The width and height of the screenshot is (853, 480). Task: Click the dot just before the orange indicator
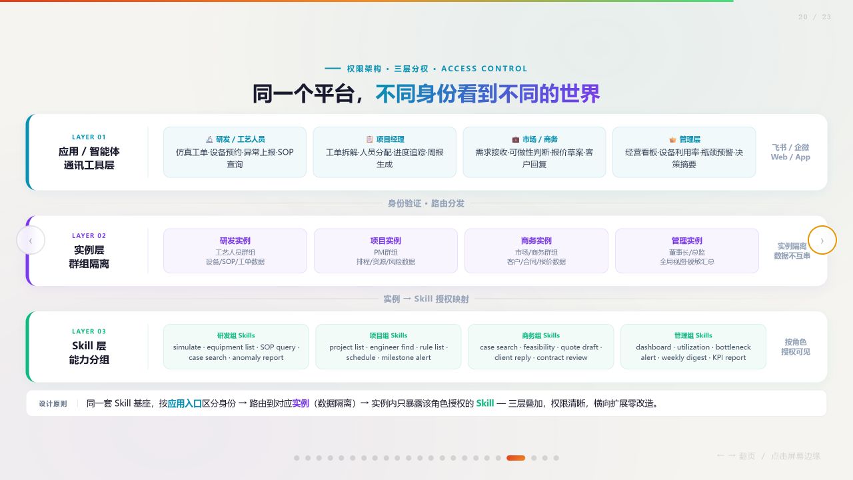coord(498,458)
